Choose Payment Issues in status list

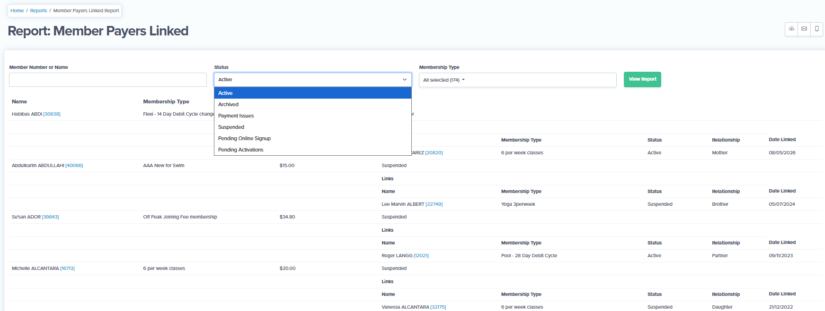(x=313, y=116)
